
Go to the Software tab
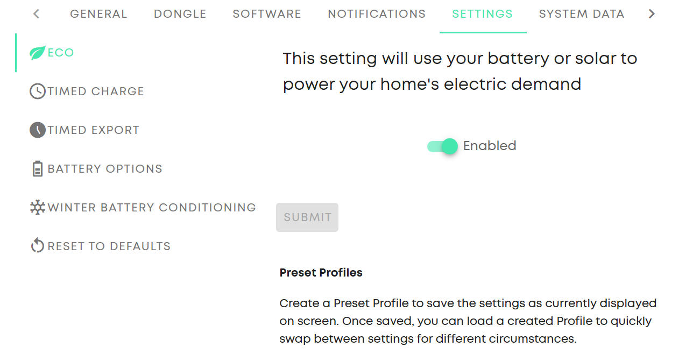[267, 15]
